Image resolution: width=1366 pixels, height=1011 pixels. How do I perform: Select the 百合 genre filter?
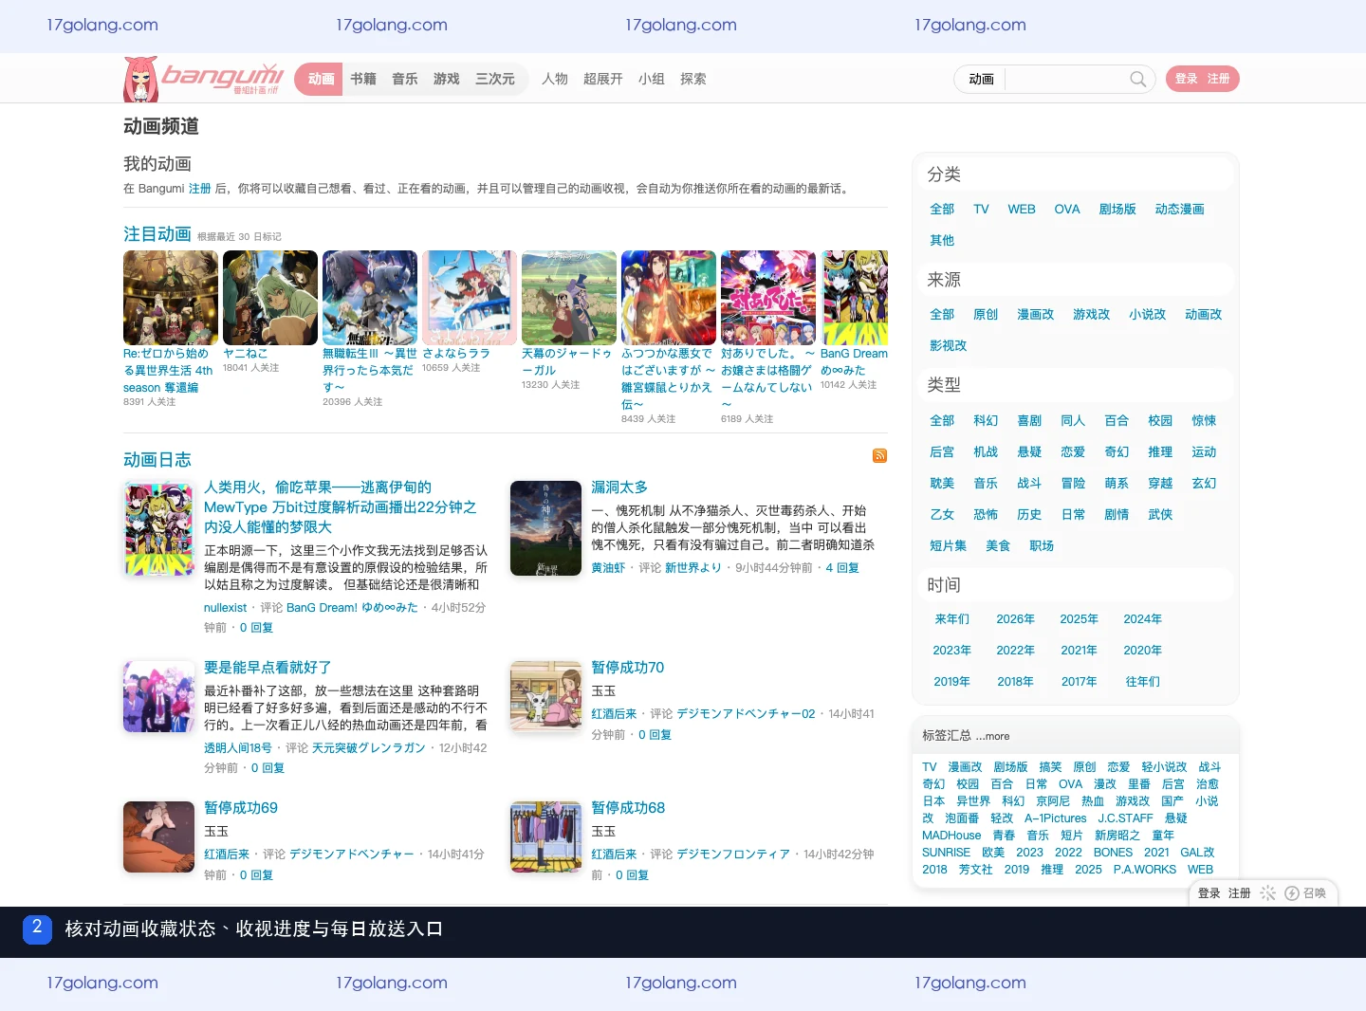click(1117, 421)
